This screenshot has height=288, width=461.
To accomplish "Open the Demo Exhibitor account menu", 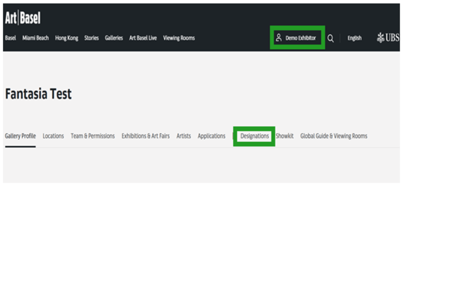I will click(300, 38).
